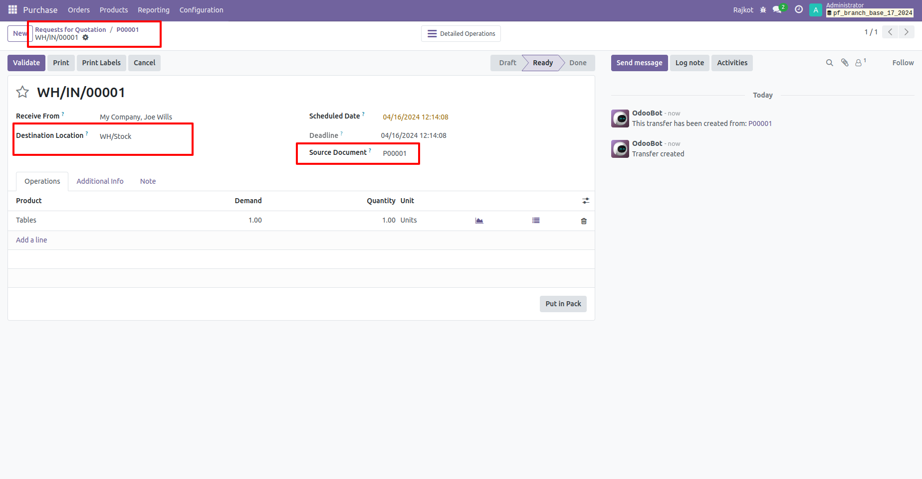This screenshot has width=922, height=479.
Task: Switch the composer to Log note mode
Action: tap(690, 63)
